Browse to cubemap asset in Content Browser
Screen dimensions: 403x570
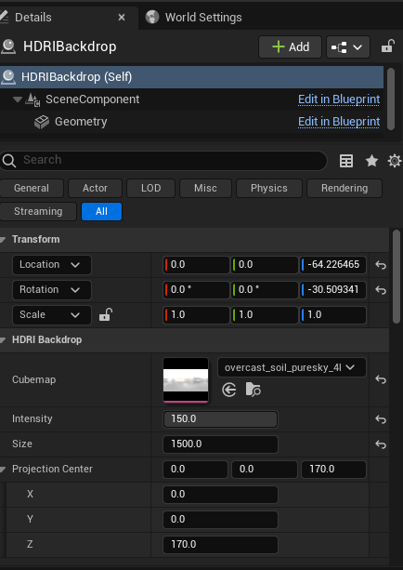pyautogui.click(x=253, y=390)
